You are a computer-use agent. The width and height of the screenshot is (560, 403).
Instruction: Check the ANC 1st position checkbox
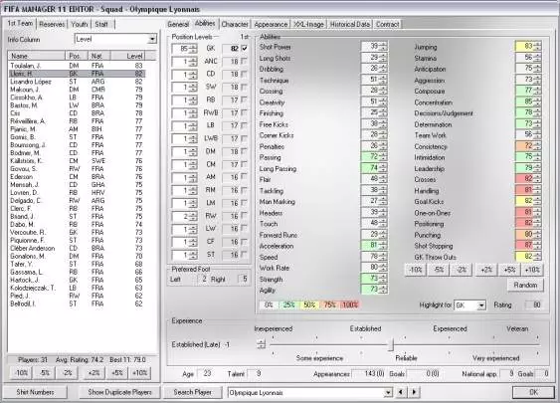pyautogui.click(x=245, y=61)
